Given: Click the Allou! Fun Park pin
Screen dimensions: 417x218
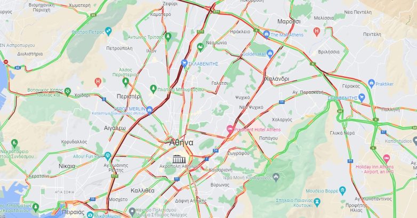Looking at the screenshot, I should [107, 156].
